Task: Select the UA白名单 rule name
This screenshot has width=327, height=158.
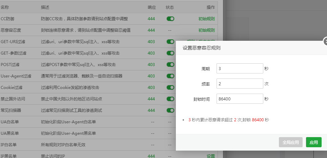Action: point(10,122)
